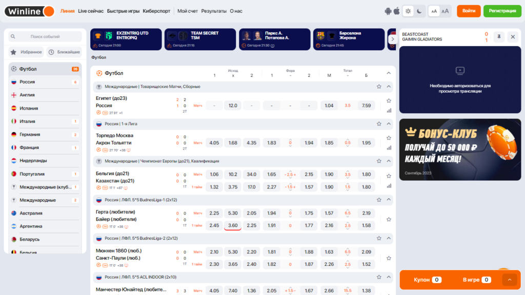
Task: Close the BEASTCOAST broadcast panel
Action: pyautogui.click(x=513, y=37)
